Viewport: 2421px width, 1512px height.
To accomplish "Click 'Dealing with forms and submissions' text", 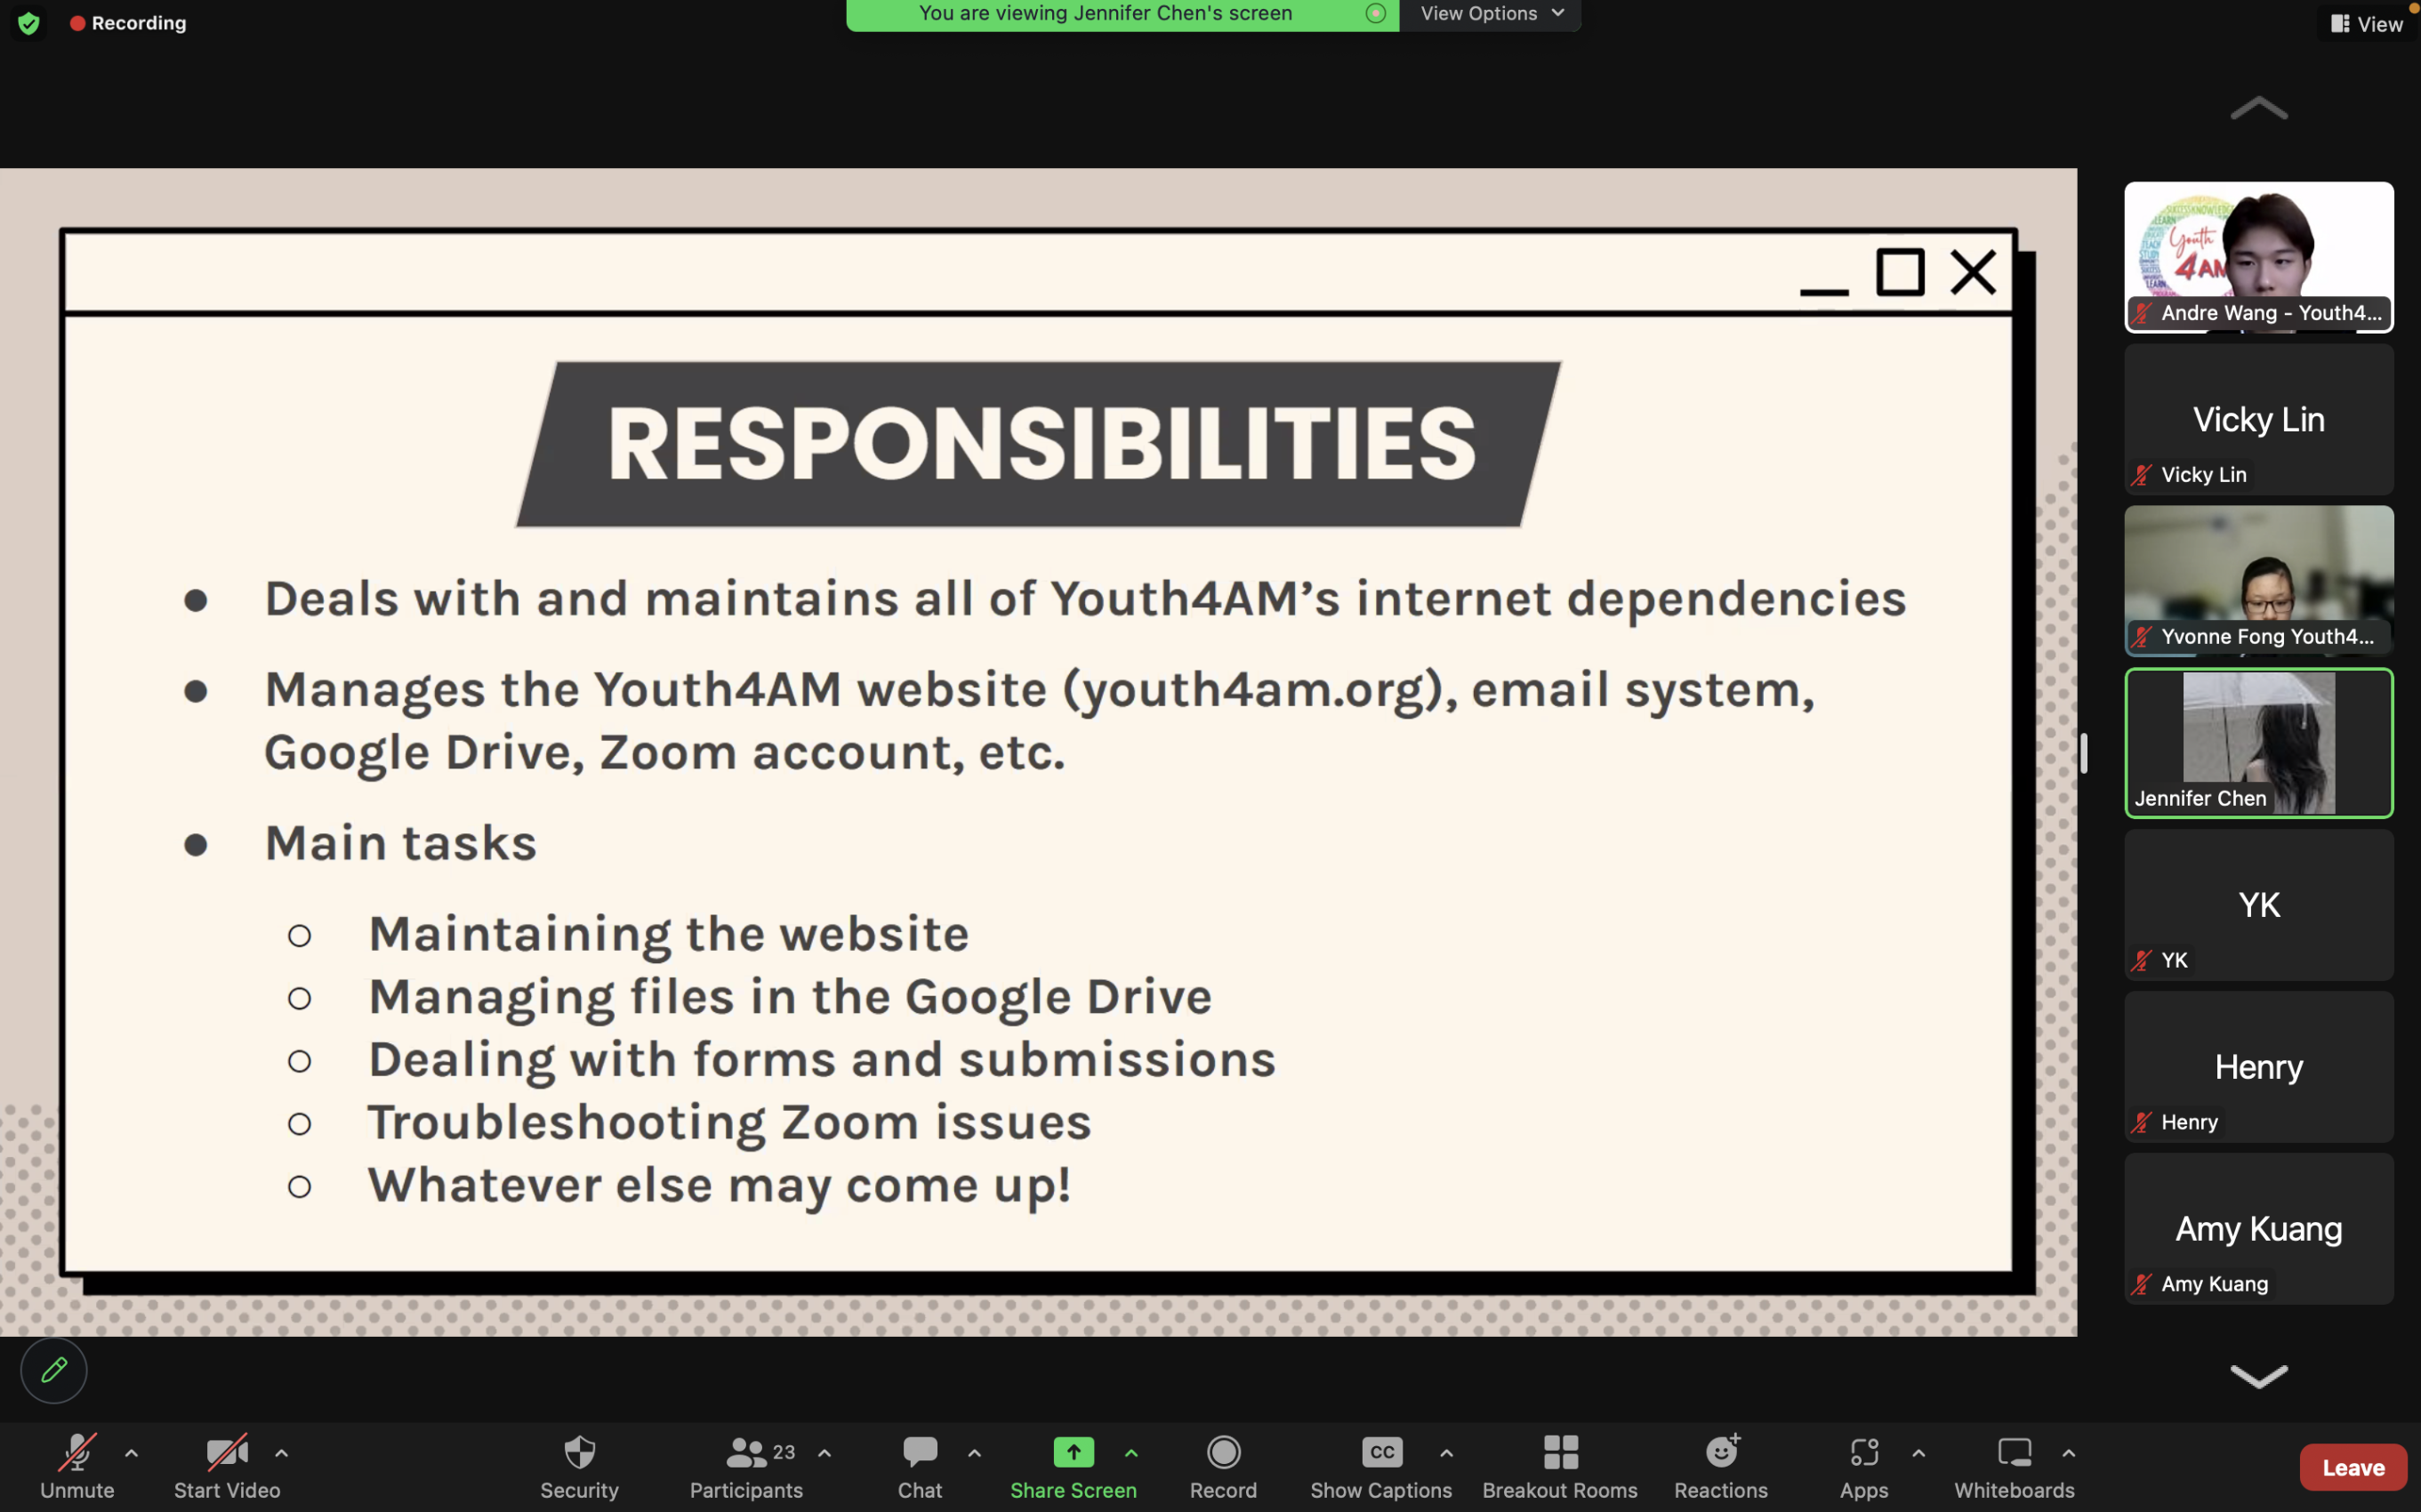I will tap(822, 1060).
